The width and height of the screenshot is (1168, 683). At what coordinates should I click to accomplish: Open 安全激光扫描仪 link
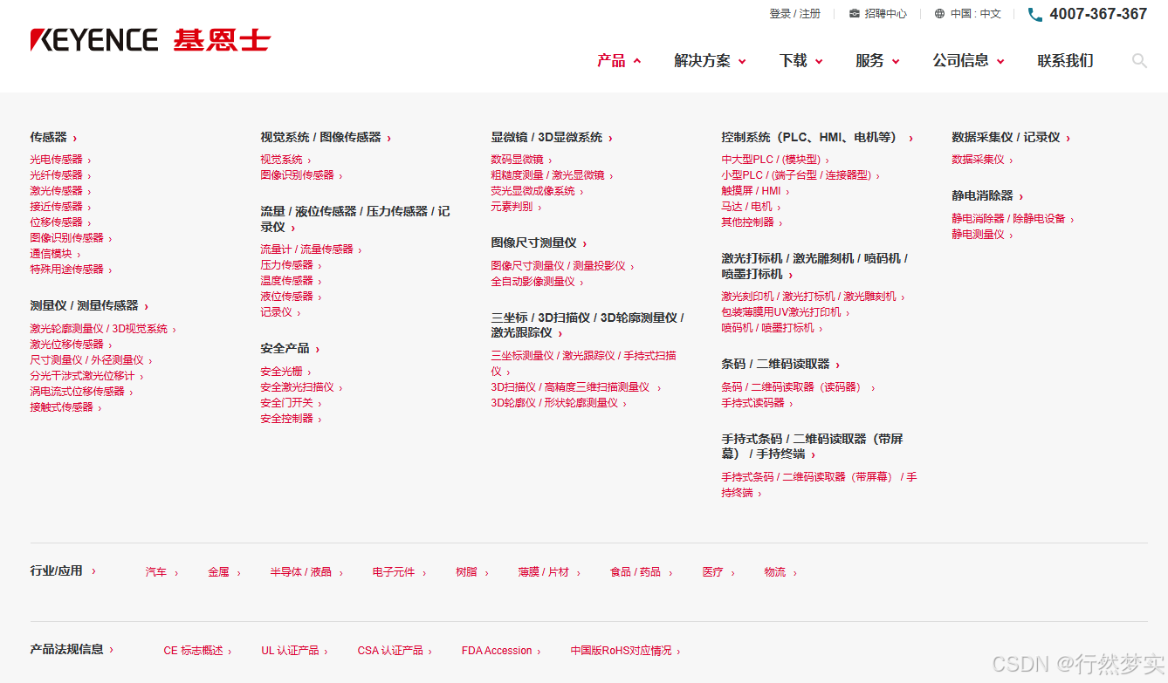point(301,387)
